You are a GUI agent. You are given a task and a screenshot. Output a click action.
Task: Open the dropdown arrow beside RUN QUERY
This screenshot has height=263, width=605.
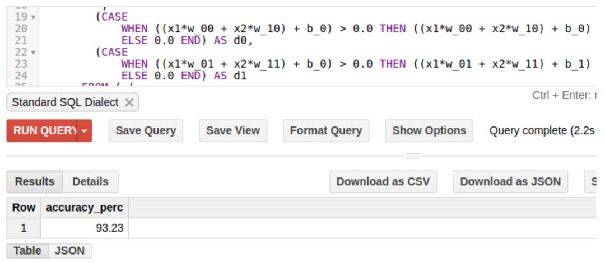pyautogui.click(x=85, y=130)
